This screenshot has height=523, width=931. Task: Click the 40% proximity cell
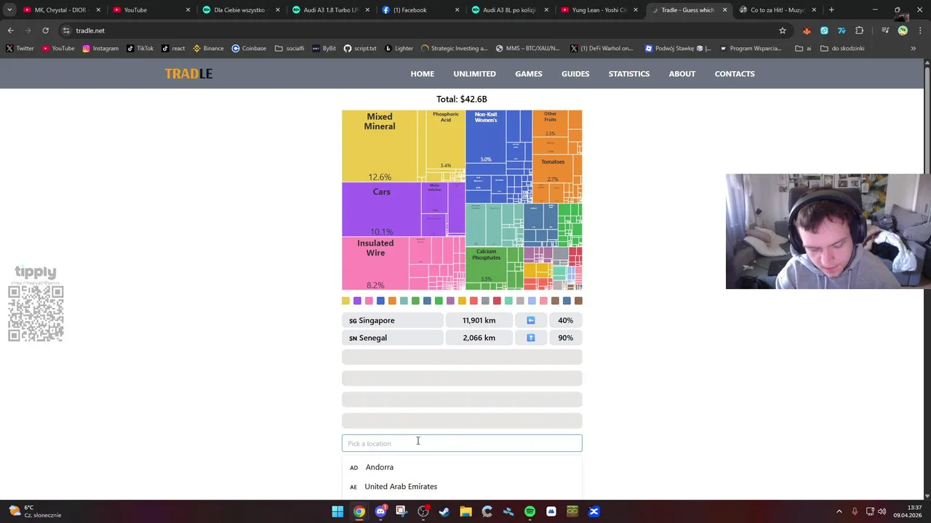click(x=565, y=320)
